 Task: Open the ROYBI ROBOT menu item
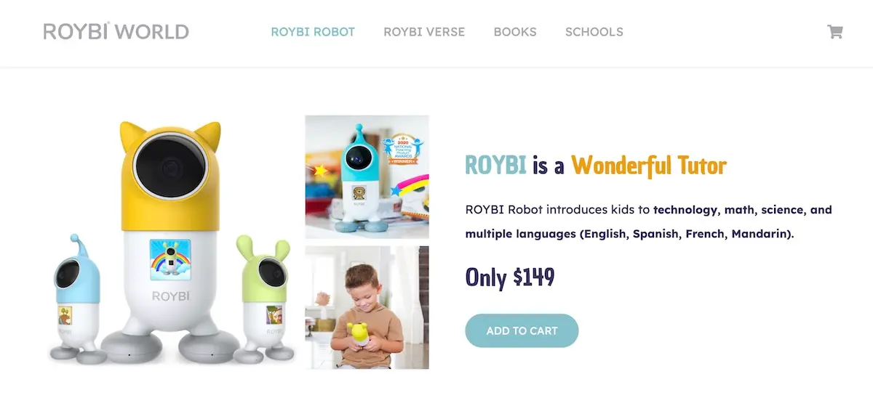313,32
